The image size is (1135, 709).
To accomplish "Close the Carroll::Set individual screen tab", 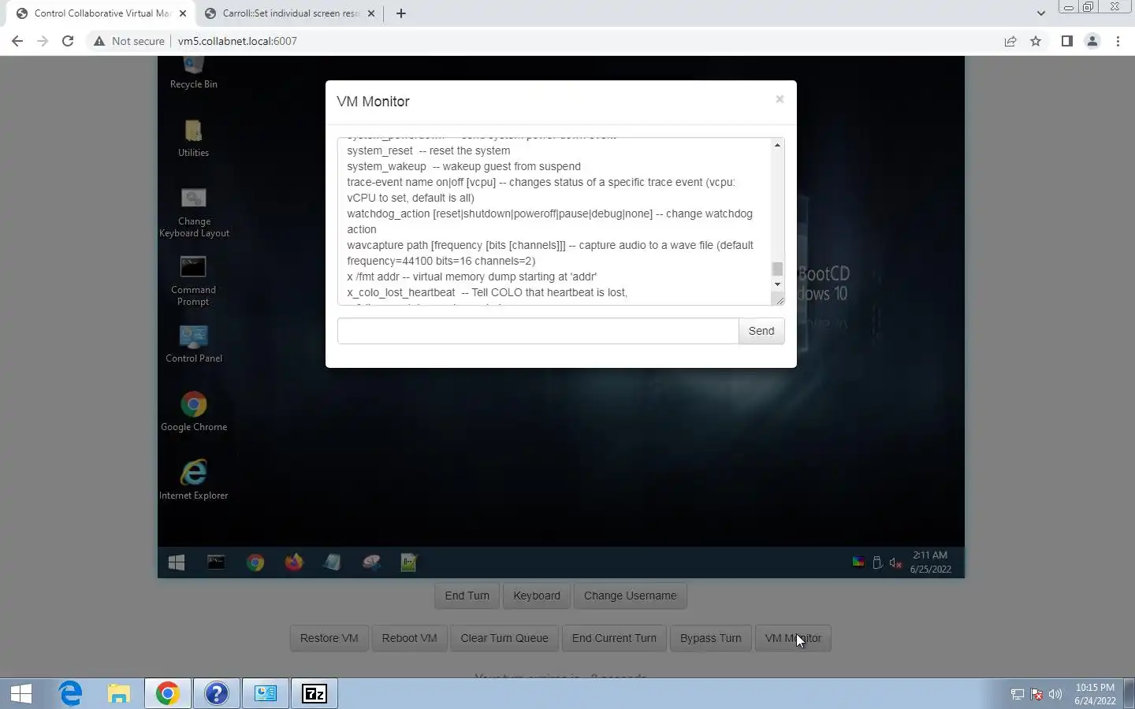I will [x=371, y=13].
